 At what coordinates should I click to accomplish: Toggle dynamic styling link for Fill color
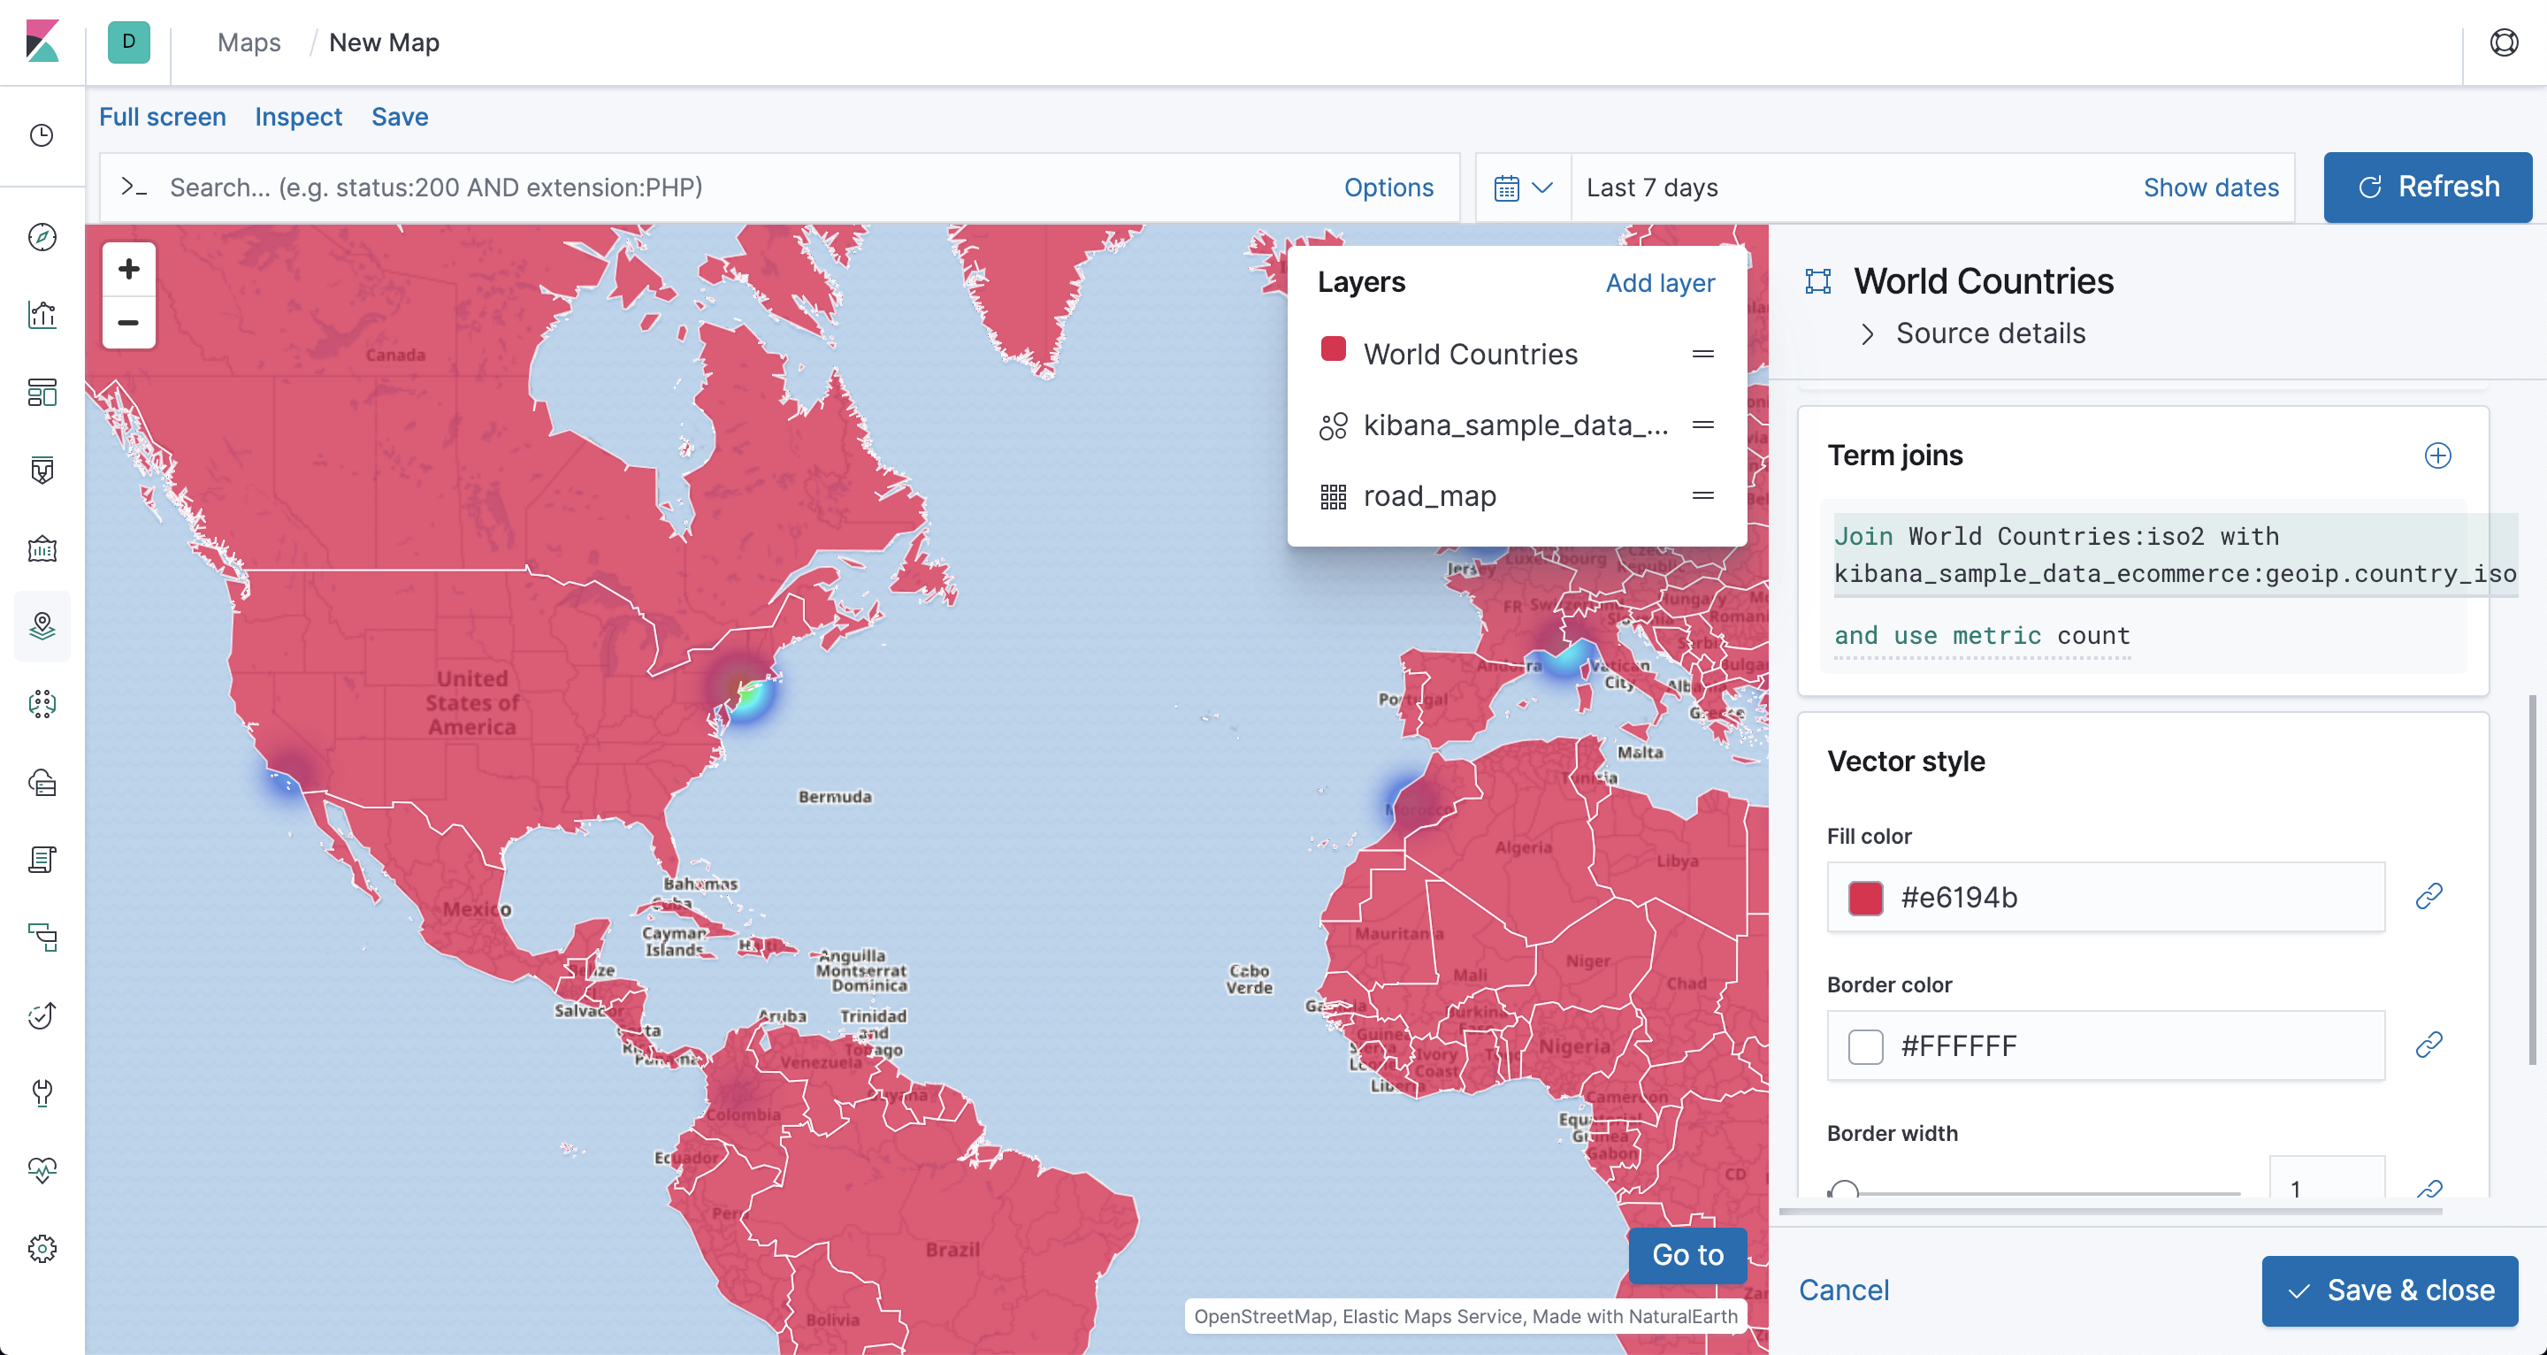2428,896
